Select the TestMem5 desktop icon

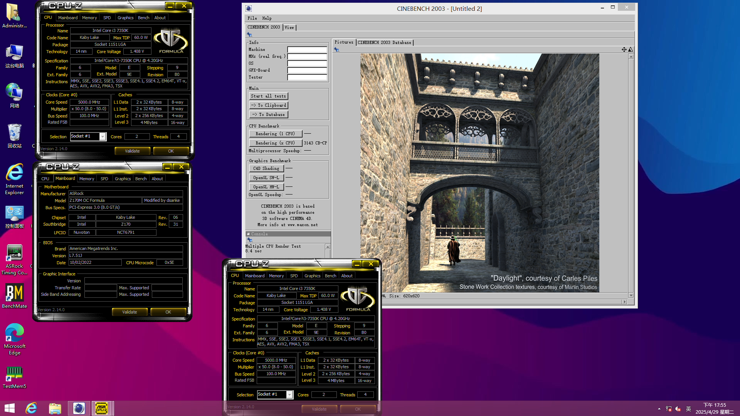[14, 377]
